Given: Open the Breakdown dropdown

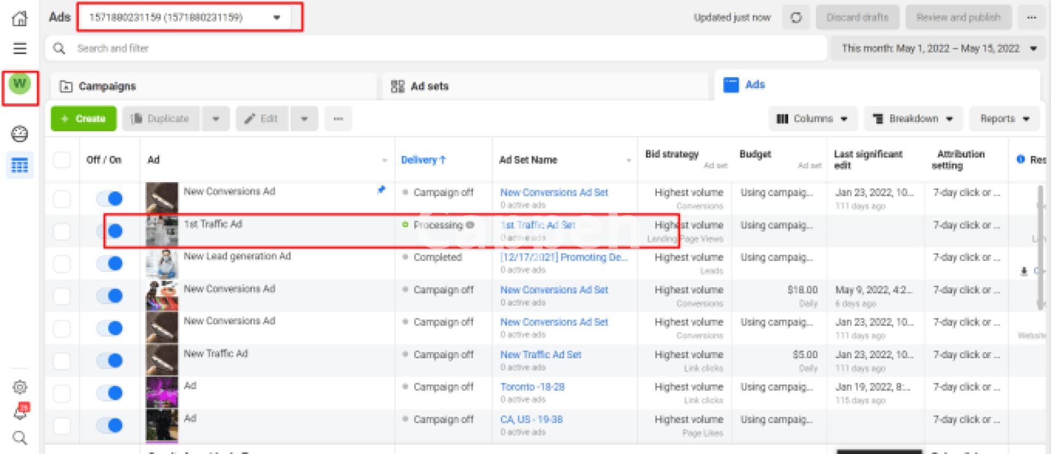Looking at the screenshot, I should click(913, 119).
